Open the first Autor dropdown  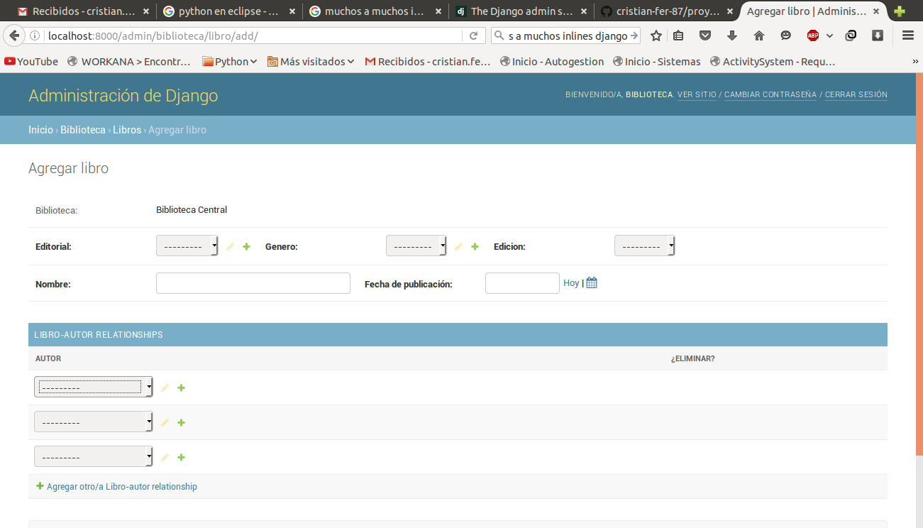tap(94, 387)
